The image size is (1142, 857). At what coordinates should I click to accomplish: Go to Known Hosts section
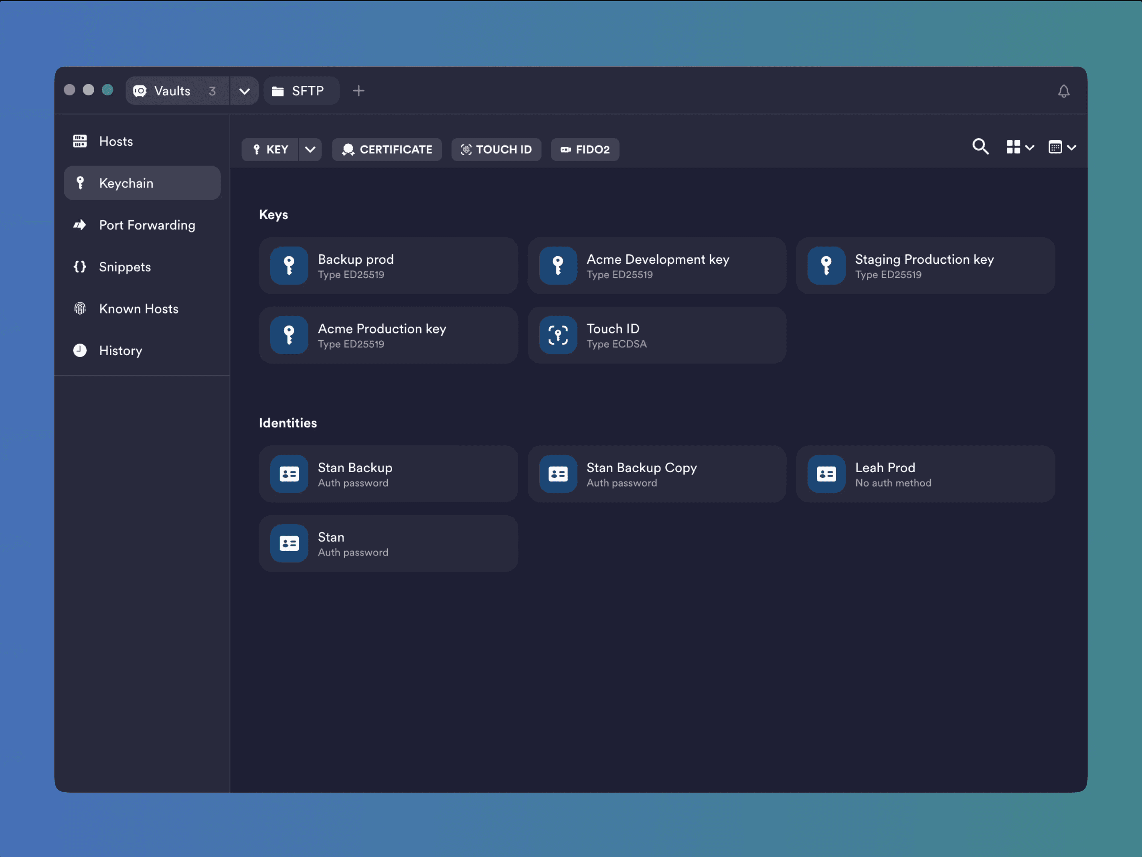pos(138,309)
